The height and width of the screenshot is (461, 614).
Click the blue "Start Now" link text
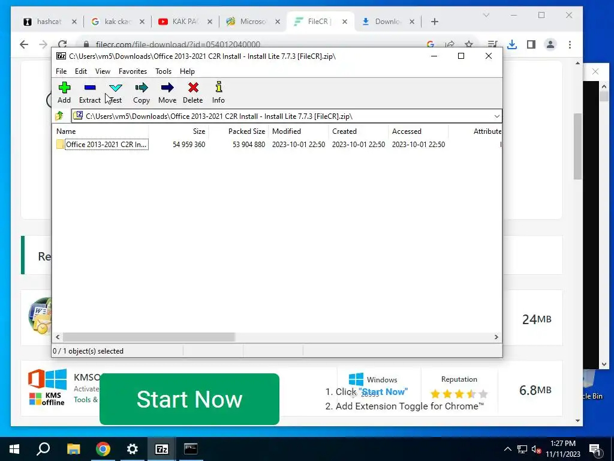click(383, 391)
